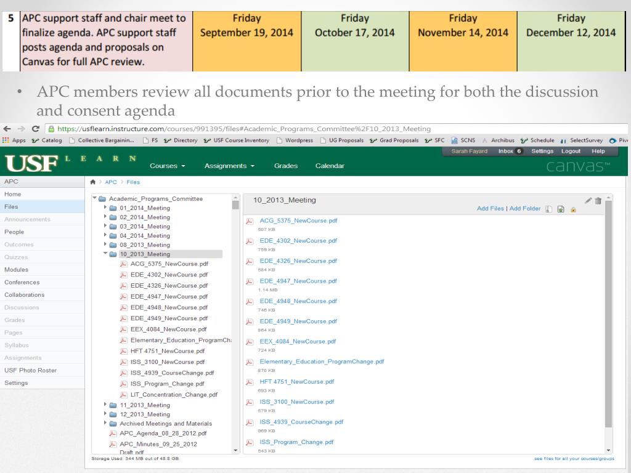This screenshot has width=631, height=473.
Task: Open the Courses dropdown menu
Action: [x=168, y=166]
